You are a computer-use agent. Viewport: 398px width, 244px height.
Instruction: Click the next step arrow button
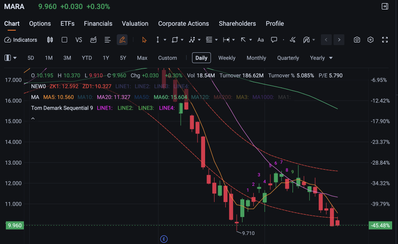pyautogui.click(x=339, y=40)
